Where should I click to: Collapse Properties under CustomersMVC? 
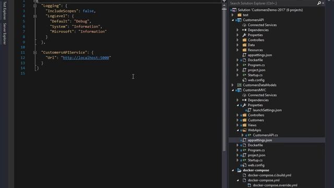[237, 105]
